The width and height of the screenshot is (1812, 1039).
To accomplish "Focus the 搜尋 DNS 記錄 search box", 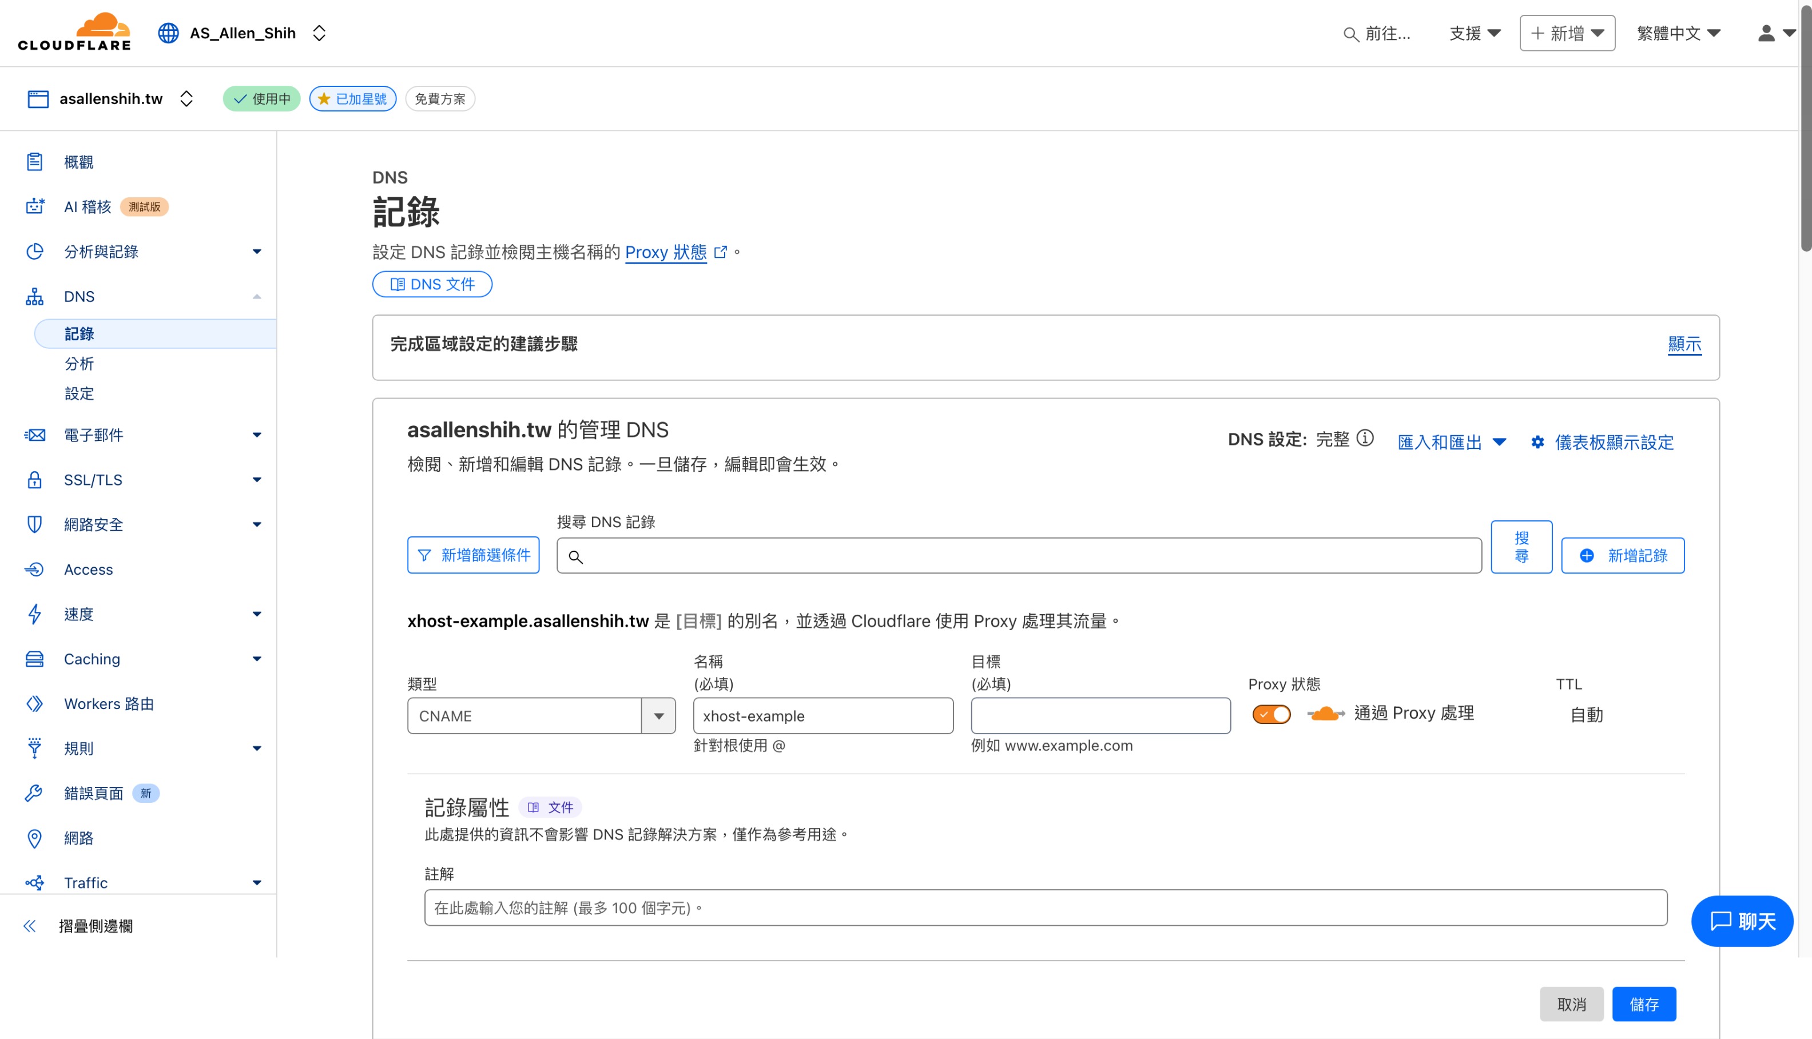I will [1019, 556].
